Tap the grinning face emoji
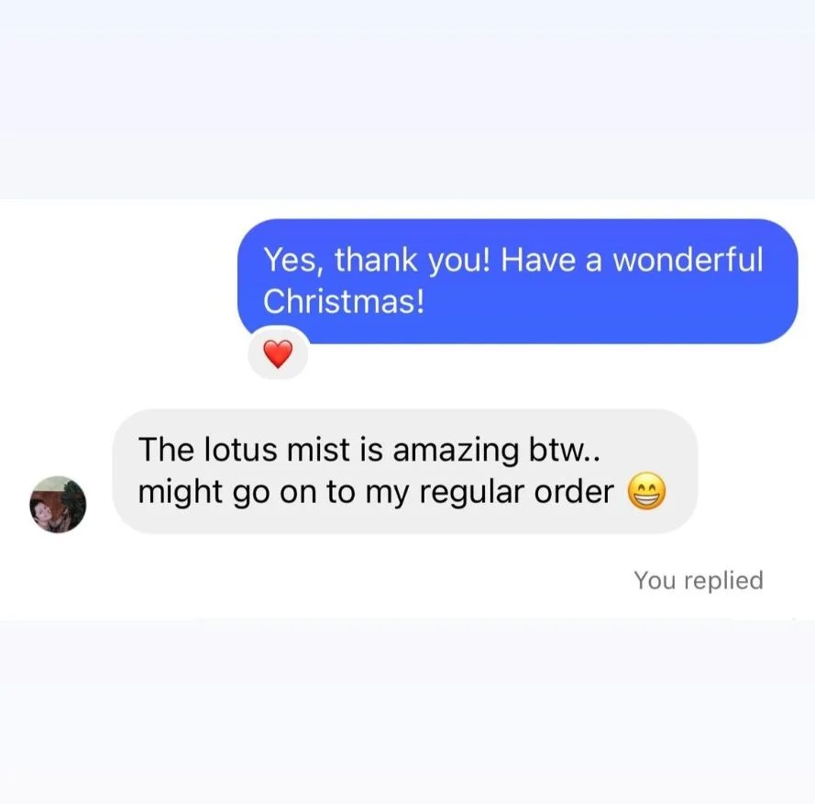 click(x=646, y=491)
